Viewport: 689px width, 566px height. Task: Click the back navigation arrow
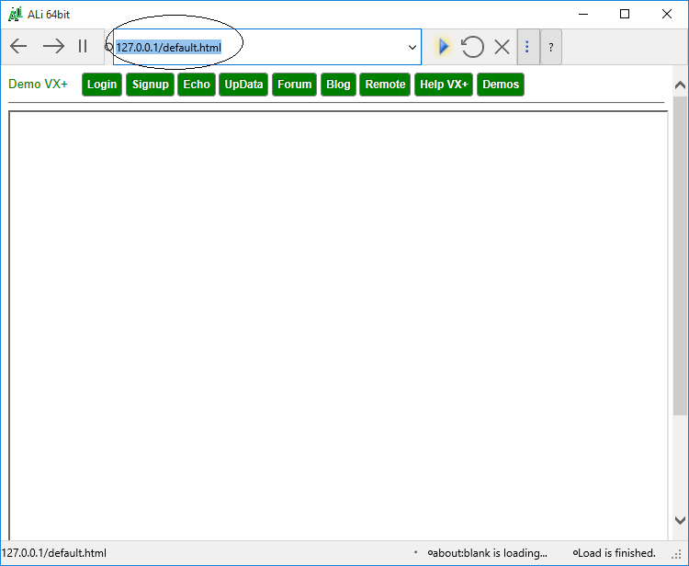tap(18, 46)
